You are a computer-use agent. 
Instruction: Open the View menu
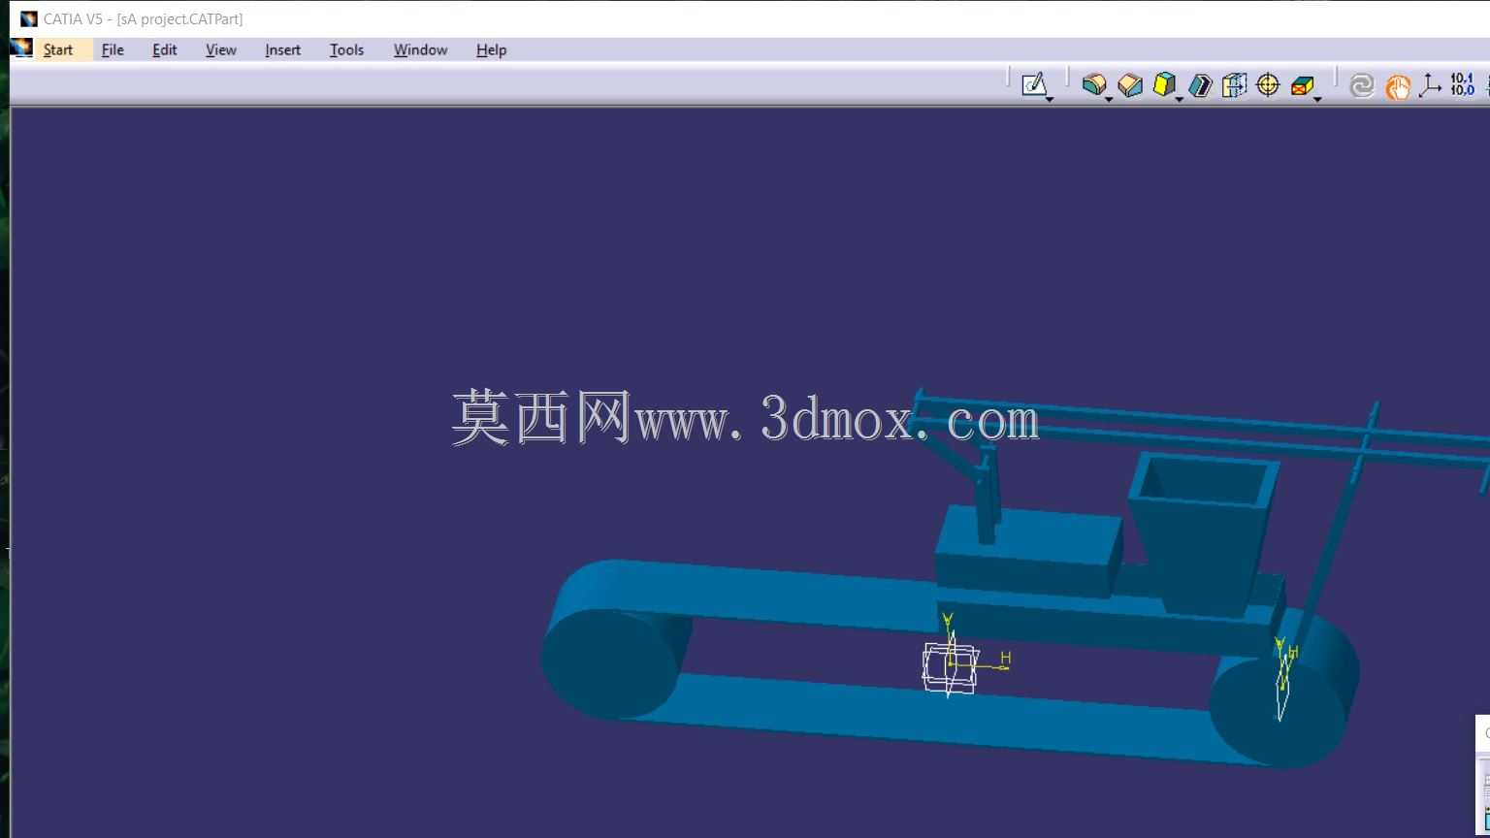point(221,49)
